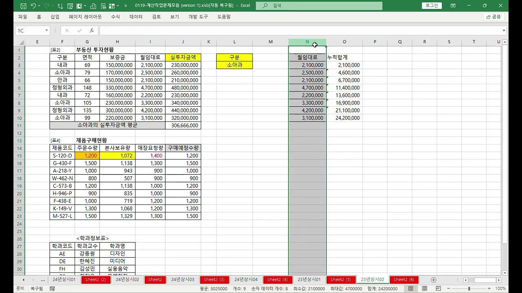Click the yellow 실투자금액 header cell
Viewport: 522px width, 293px height.
click(x=183, y=57)
